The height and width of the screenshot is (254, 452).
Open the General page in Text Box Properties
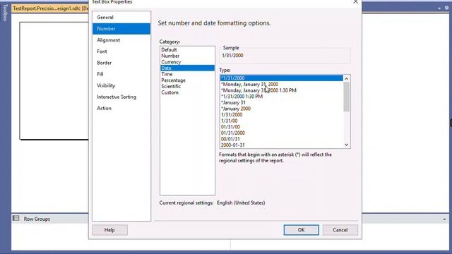pyautogui.click(x=121, y=17)
